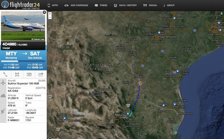Click the Sukhoi Superjet 100-95B aircraft text
Screen dimensions: 224x139
(x=23, y=83)
